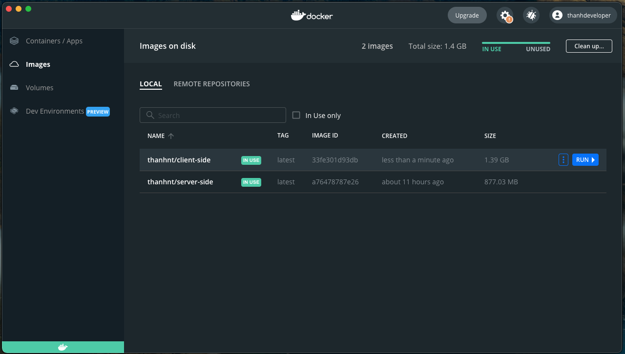Open the Troubleshoot bug icon
Viewport: 625px width, 354px height.
531,15
